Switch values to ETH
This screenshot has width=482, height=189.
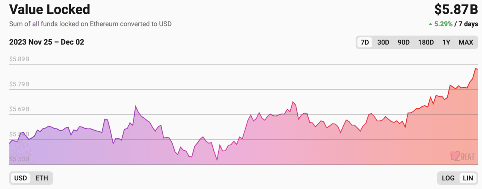42,178
